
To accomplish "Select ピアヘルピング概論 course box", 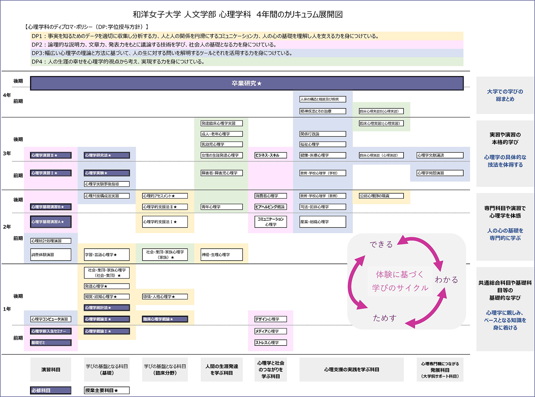I will coord(271,207).
